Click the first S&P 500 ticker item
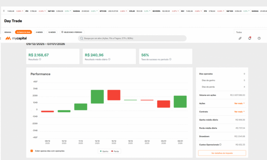The height and width of the screenshot is (160, 267). (x=59, y=11)
